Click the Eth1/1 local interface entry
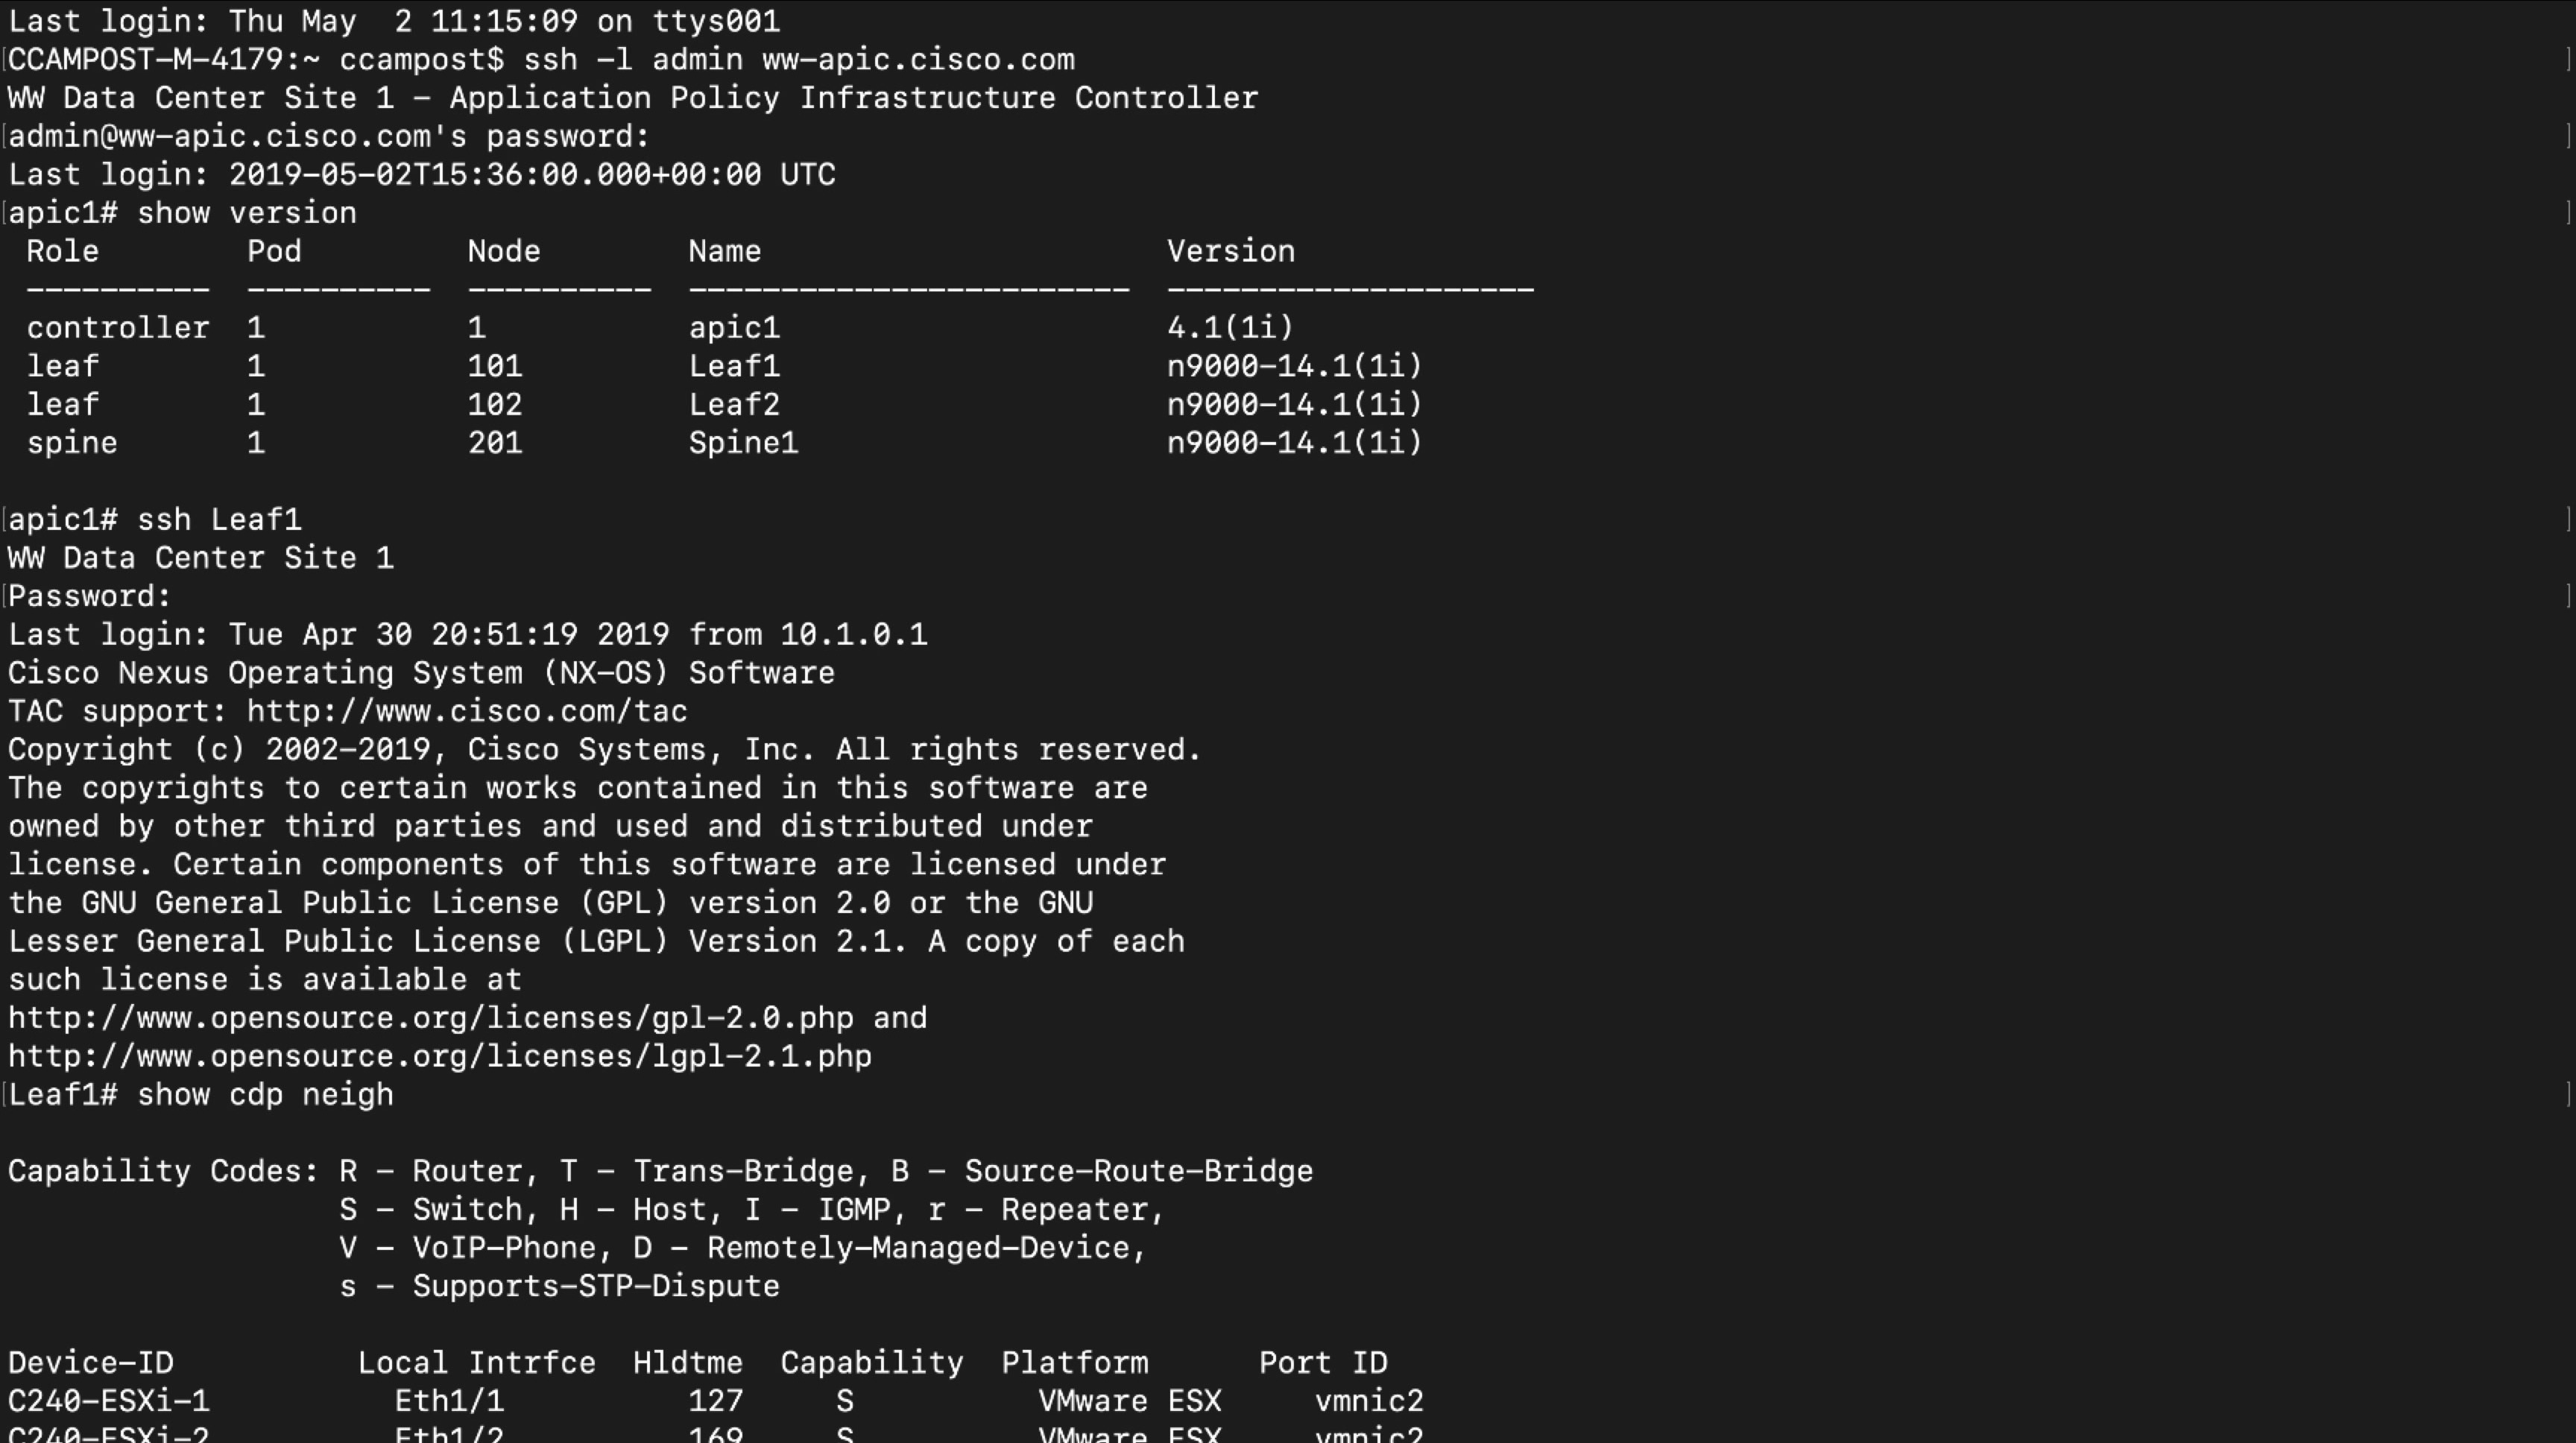The image size is (2576, 1443). [x=449, y=1401]
